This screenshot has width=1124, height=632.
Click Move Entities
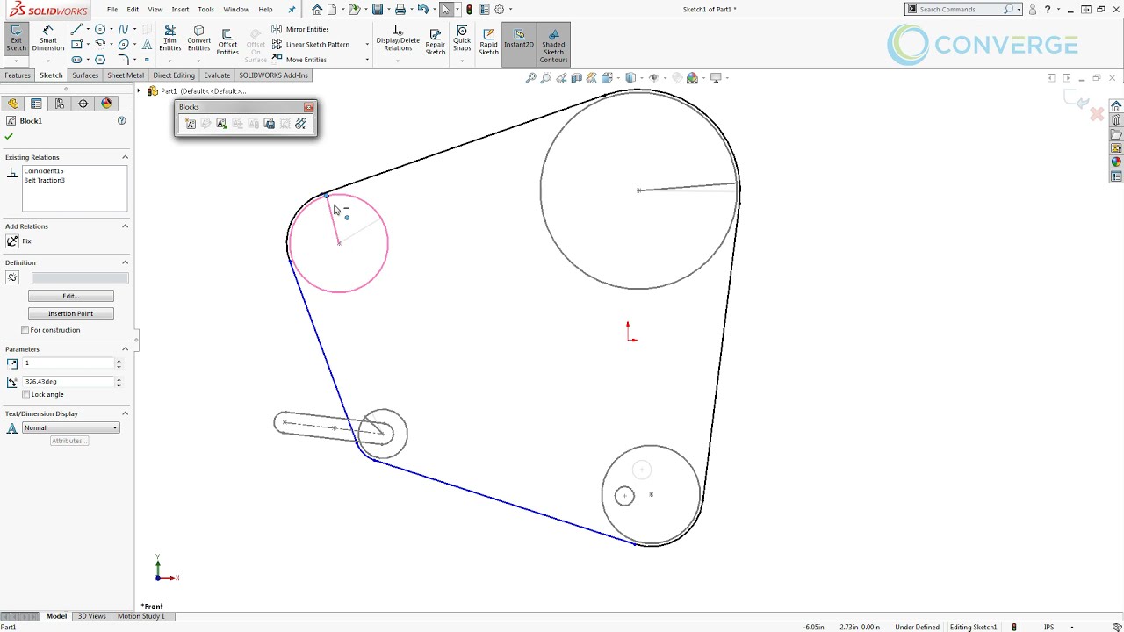point(299,60)
